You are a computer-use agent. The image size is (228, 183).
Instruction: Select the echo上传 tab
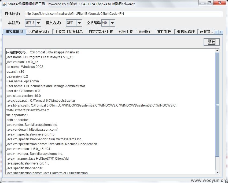point(126,31)
